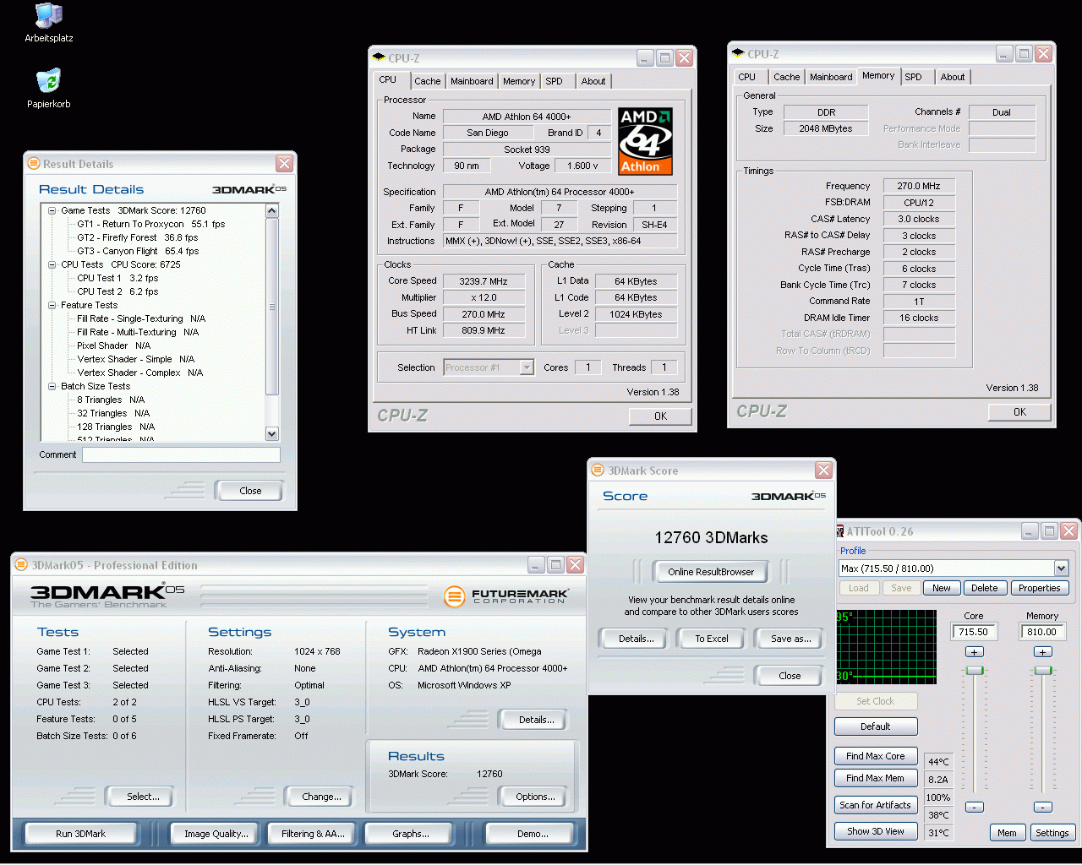Delete the ATITool profile
1082x865 pixels.
click(984, 588)
